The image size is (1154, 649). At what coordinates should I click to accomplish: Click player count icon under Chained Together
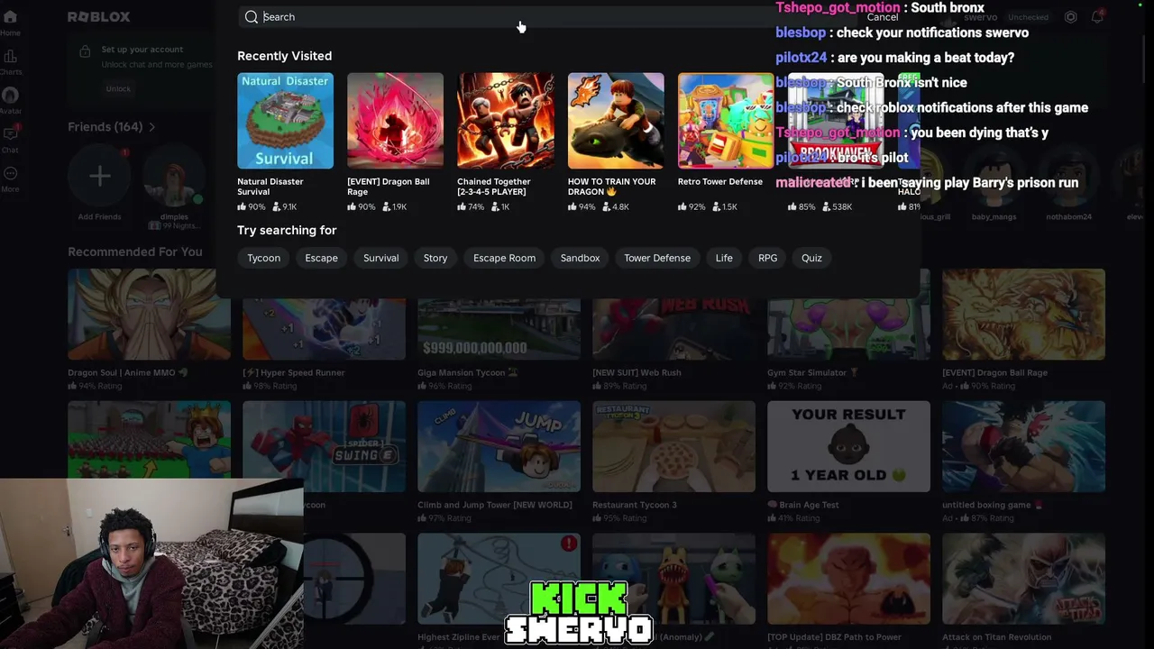coord(495,206)
